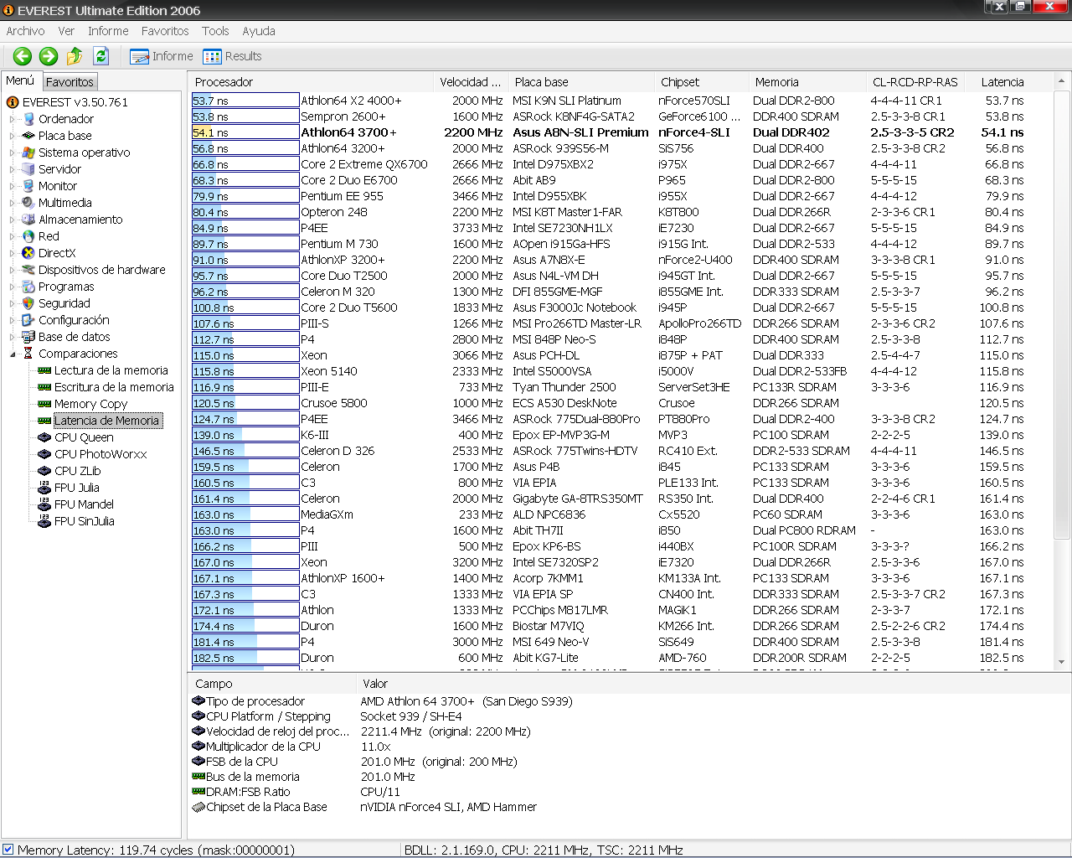Open the Informe report toolbar button
This screenshot has height=858, width=1072.
(162, 56)
